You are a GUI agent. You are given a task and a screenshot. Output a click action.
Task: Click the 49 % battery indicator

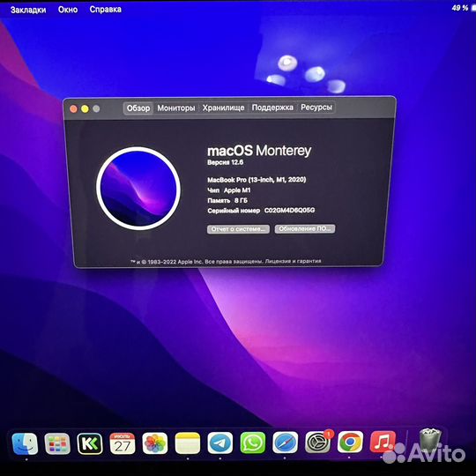point(460,8)
